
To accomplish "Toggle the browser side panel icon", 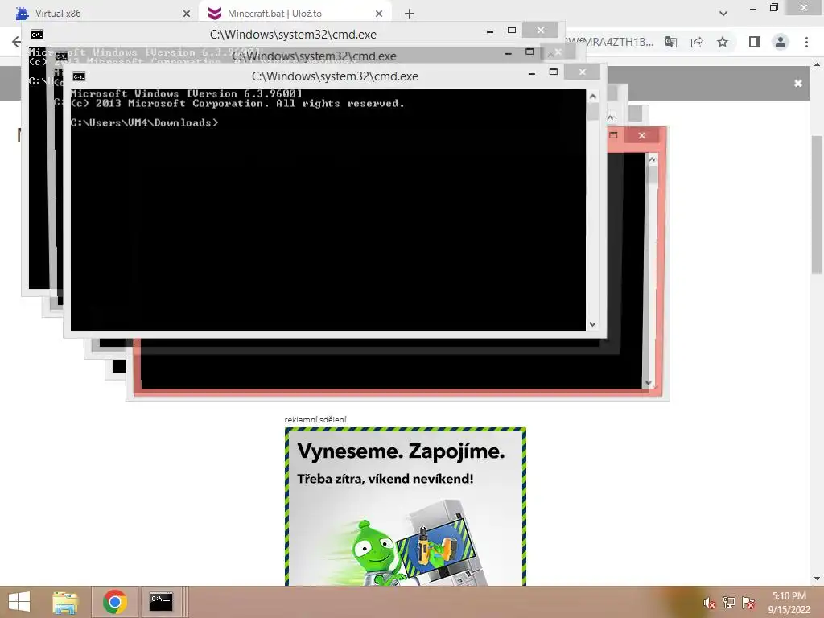I will tap(755, 42).
